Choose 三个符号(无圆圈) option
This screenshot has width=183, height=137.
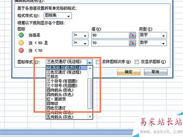pos(67,86)
